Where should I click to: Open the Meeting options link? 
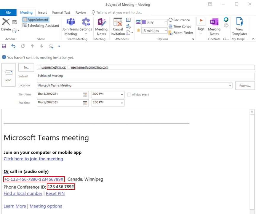click(46, 206)
